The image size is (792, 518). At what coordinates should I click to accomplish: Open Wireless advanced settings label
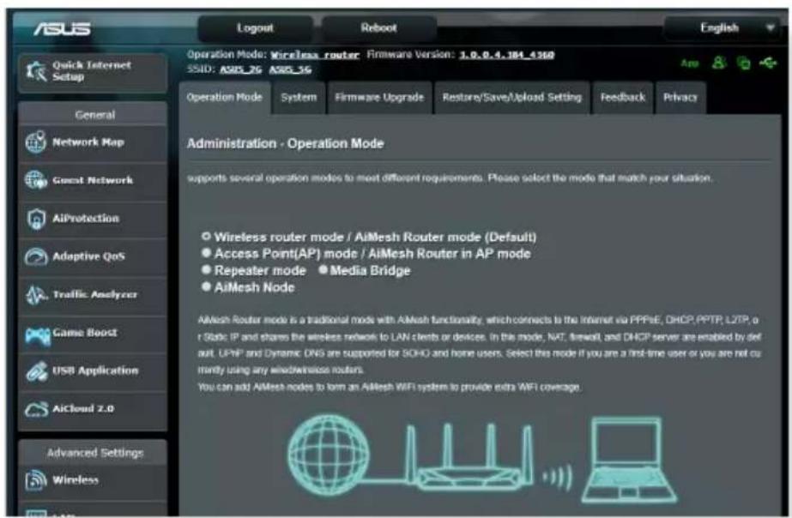[x=76, y=480]
